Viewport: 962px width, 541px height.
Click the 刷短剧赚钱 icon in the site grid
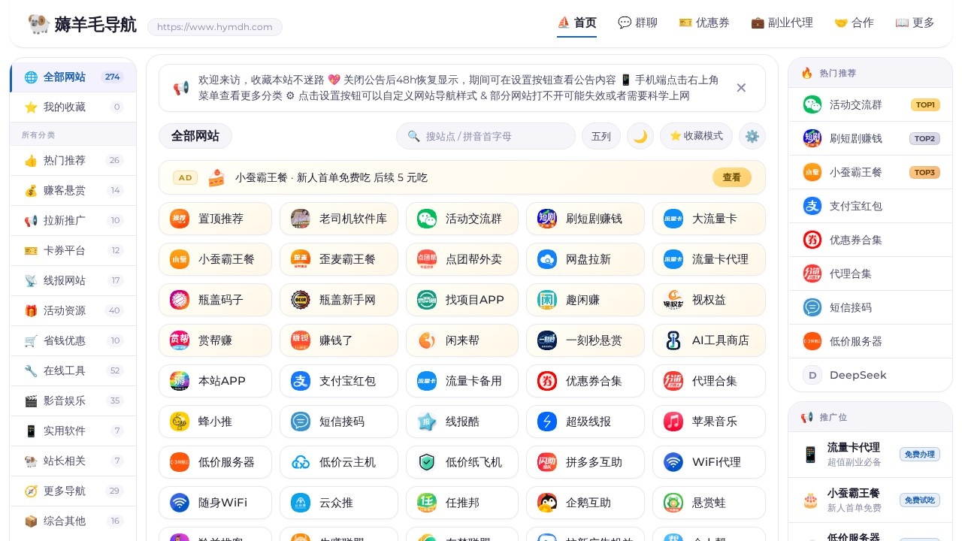point(547,219)
